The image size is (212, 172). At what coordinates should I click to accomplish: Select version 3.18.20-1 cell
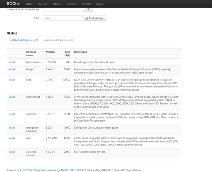coord(51,62)
